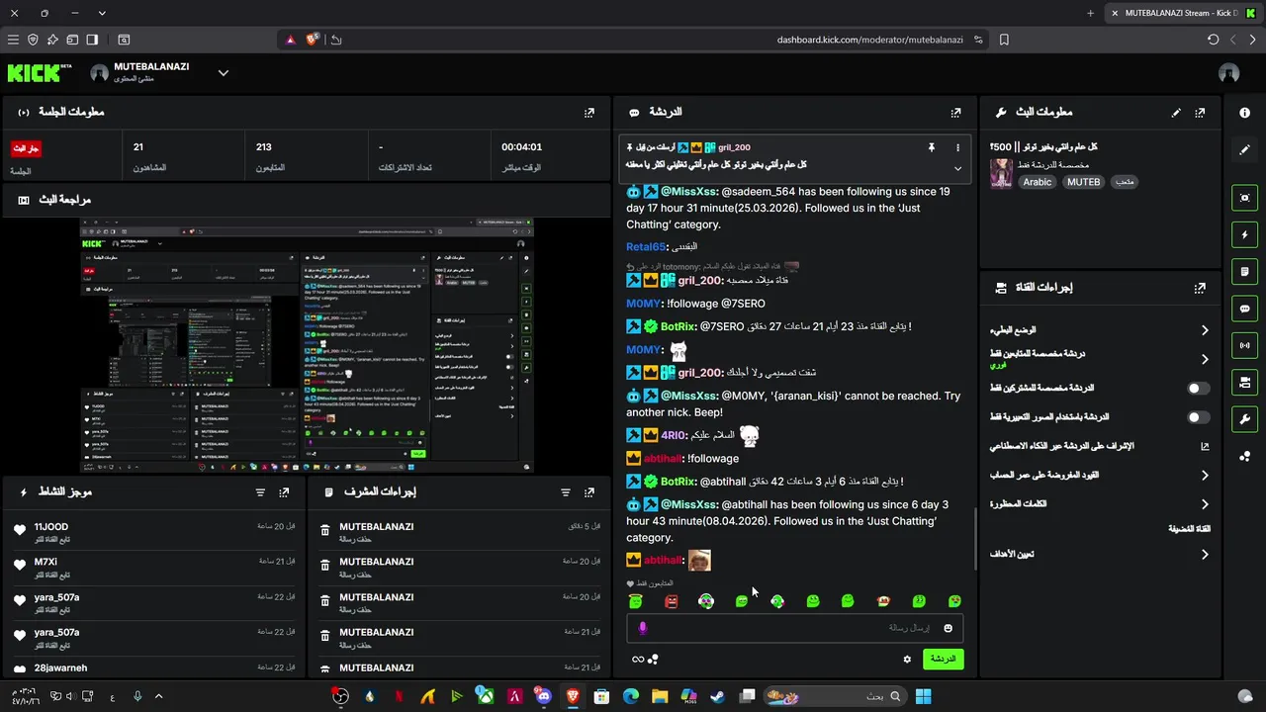Open File Explorer from the taskbar
Viewport: 1266px width, 712px height.
(660, 696)
